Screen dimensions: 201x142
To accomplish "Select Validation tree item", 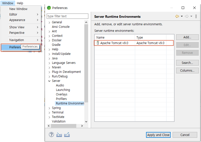I will point(58,121).
